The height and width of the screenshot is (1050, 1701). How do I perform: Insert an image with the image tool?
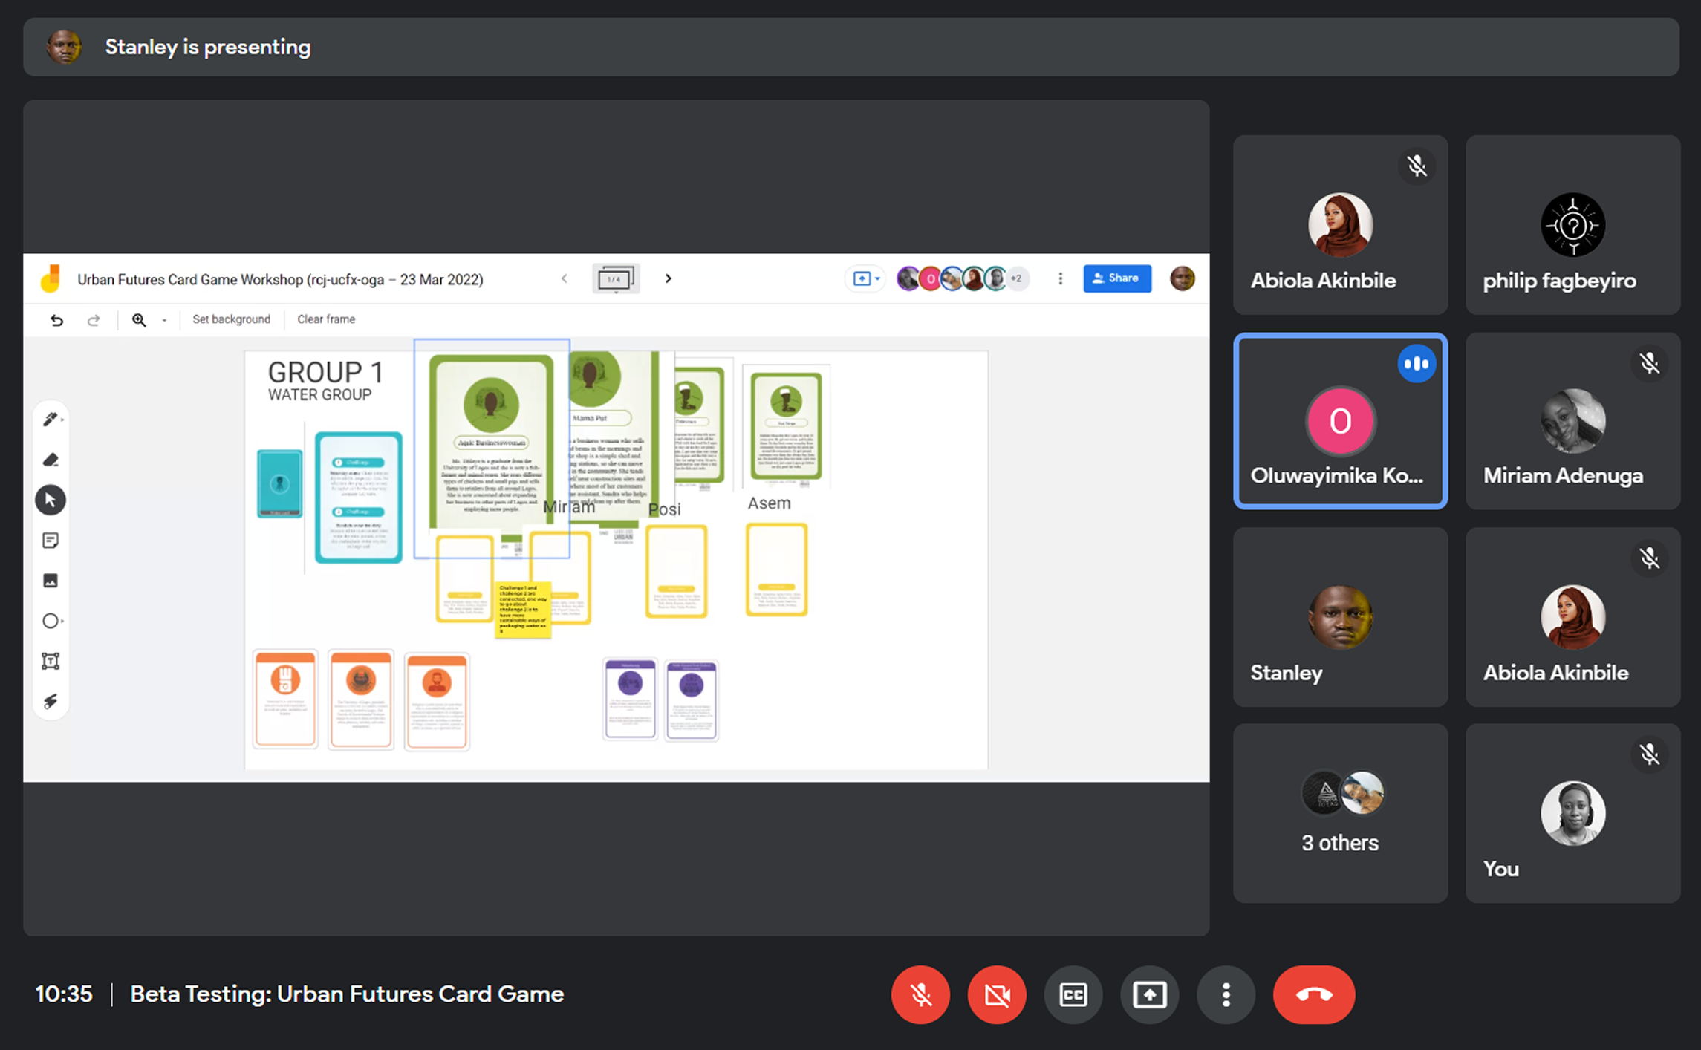[51, 580]
